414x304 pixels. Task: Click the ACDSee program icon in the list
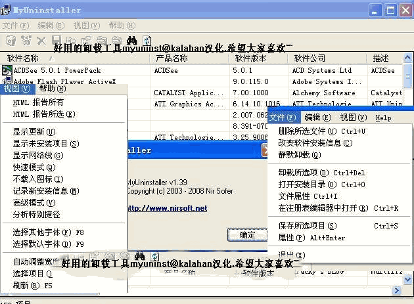click(7, 70)
